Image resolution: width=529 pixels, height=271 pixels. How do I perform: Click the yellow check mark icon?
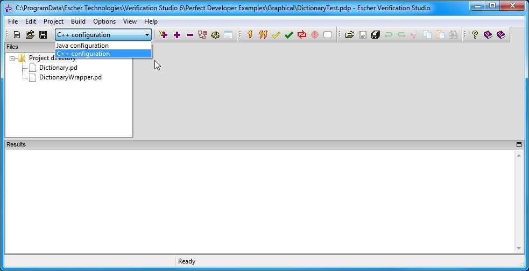point(276,35)
